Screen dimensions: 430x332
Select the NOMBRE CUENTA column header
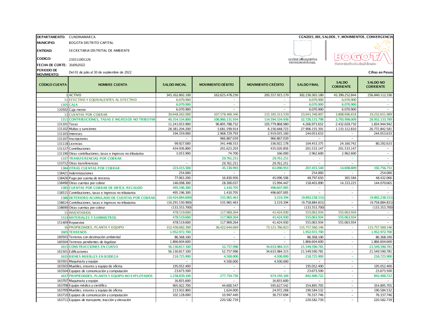click(x=112, y=85)
